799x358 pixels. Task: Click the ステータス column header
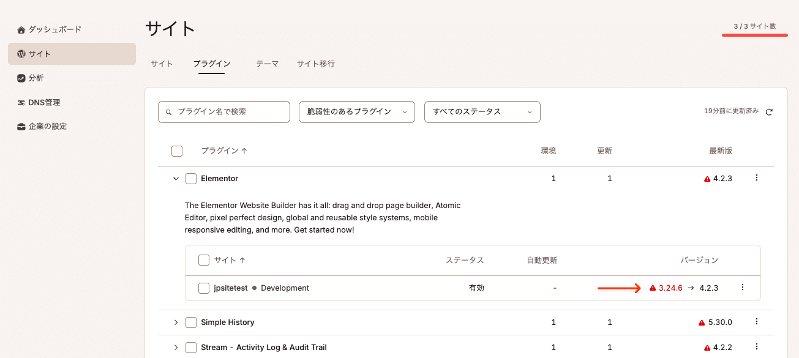click(465, 260)
